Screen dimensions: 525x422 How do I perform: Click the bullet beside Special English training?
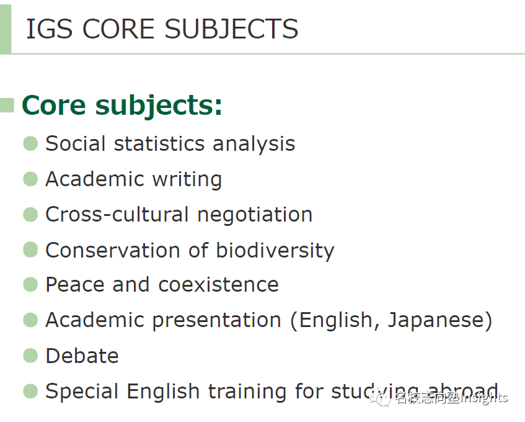(30, 391)
